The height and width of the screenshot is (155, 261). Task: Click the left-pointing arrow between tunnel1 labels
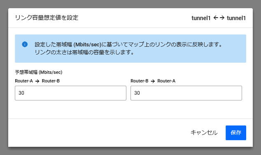(216, 18)
